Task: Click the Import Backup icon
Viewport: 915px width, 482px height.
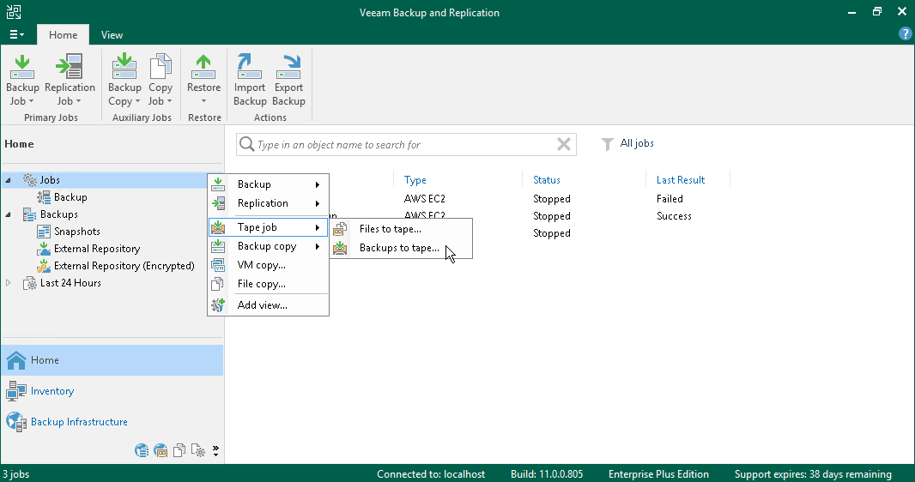Action: point(250,81)
